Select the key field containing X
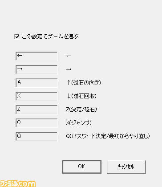162x187 pixels. point(36,96)
